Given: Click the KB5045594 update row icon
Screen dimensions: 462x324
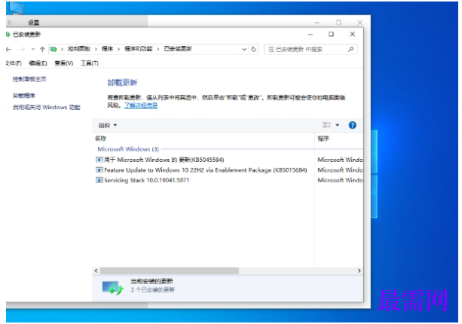Looking at the screenshot, I should pyautogui.click(x=99, y=160).
